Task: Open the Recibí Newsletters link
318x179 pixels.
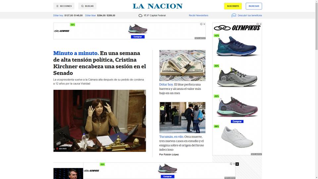Action: click(x=198, y=16)
